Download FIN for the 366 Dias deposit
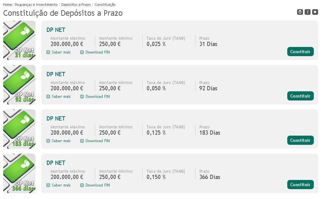The height and width of the screenshot is (199, 323). click(97, 185)
